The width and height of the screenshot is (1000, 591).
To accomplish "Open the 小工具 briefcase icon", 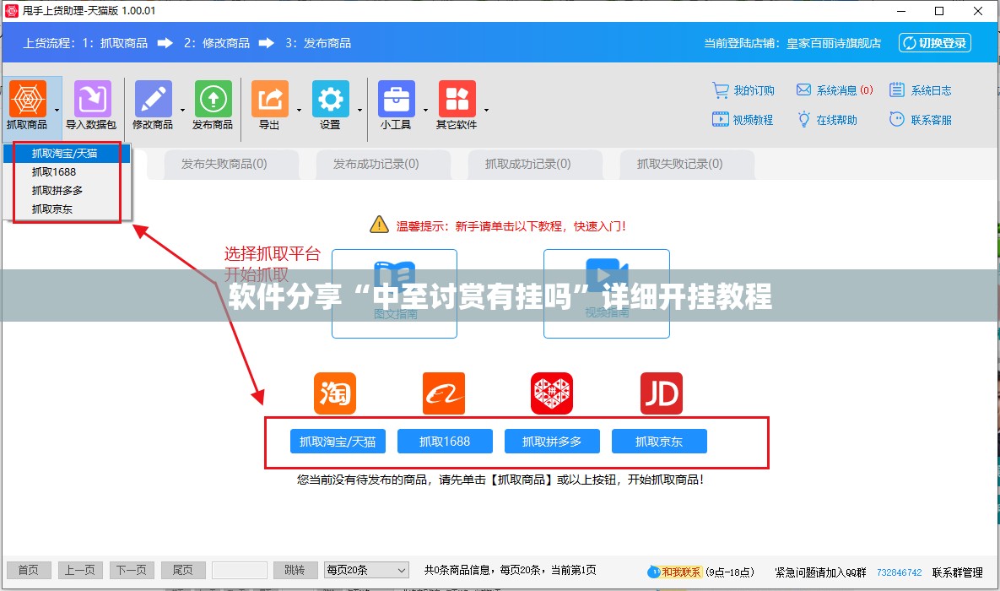I will tap(396, 99).
